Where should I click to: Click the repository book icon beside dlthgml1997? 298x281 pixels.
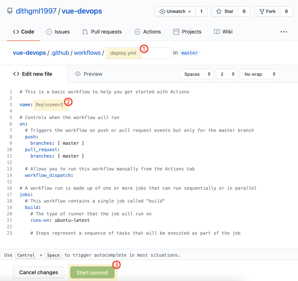point(10,11)
